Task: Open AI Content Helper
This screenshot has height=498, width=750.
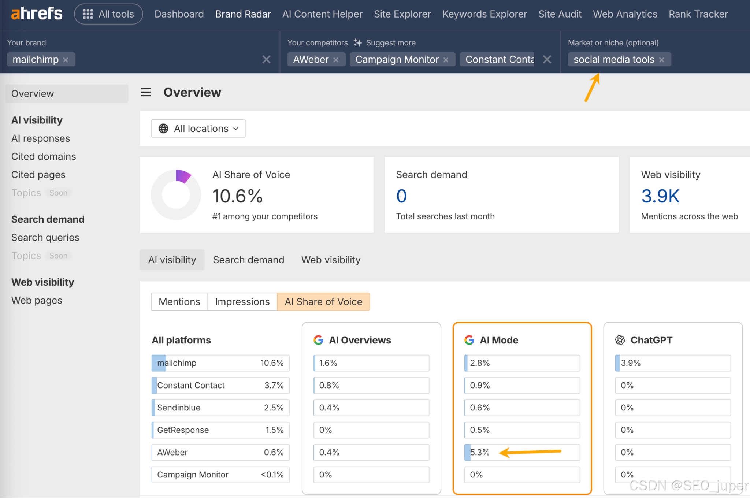Action: click(x=322, y=14)
